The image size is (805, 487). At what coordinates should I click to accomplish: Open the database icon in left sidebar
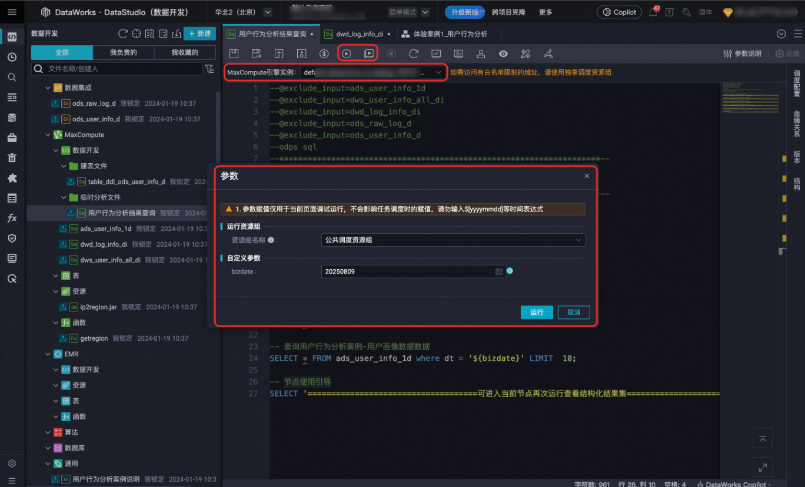12,117
